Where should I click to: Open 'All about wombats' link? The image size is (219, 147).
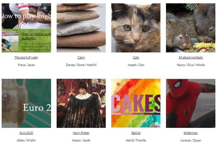(x=191, y=57)
